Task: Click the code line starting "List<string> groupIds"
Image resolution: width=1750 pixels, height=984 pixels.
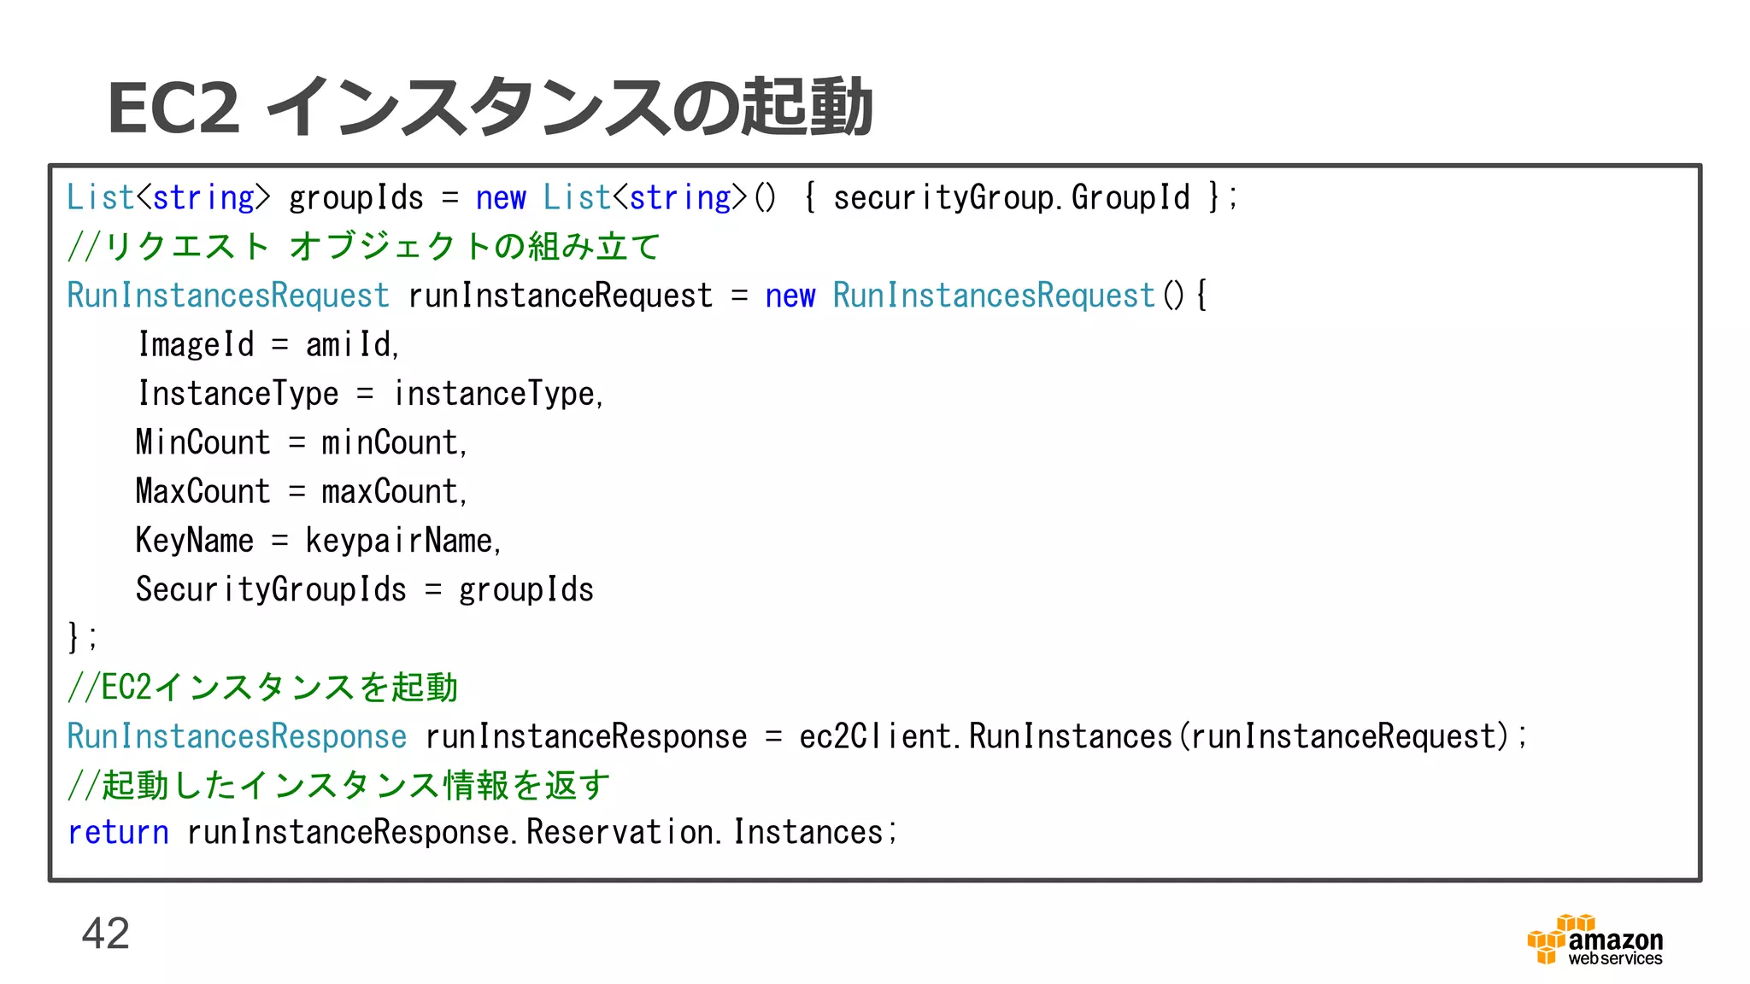Action: [x=652, y=198]
